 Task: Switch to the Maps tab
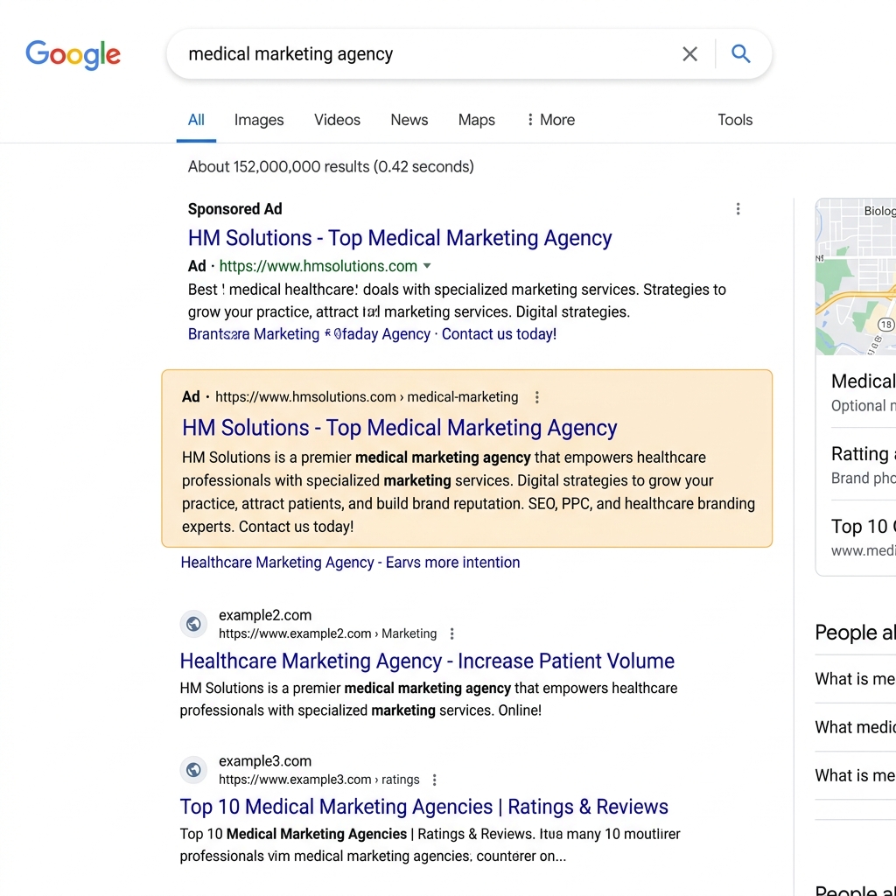pos(477,120)
